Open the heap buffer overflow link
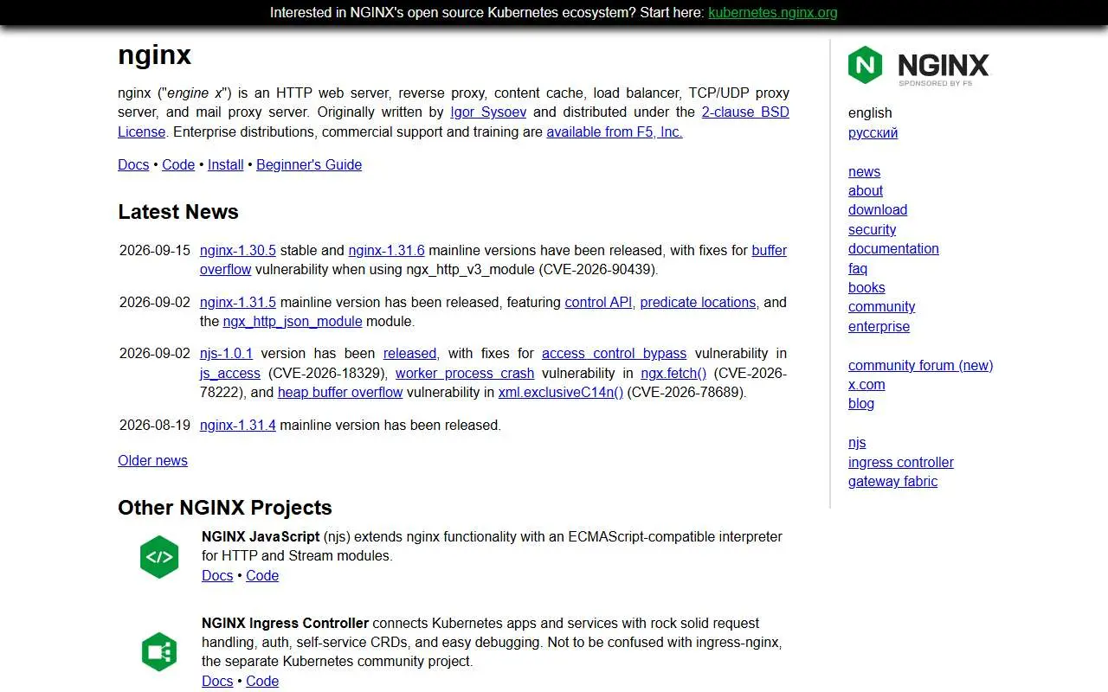 pos(340,393)
